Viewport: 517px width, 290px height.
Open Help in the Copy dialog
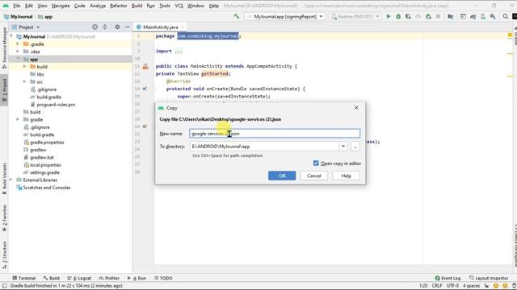pos(346,176)
